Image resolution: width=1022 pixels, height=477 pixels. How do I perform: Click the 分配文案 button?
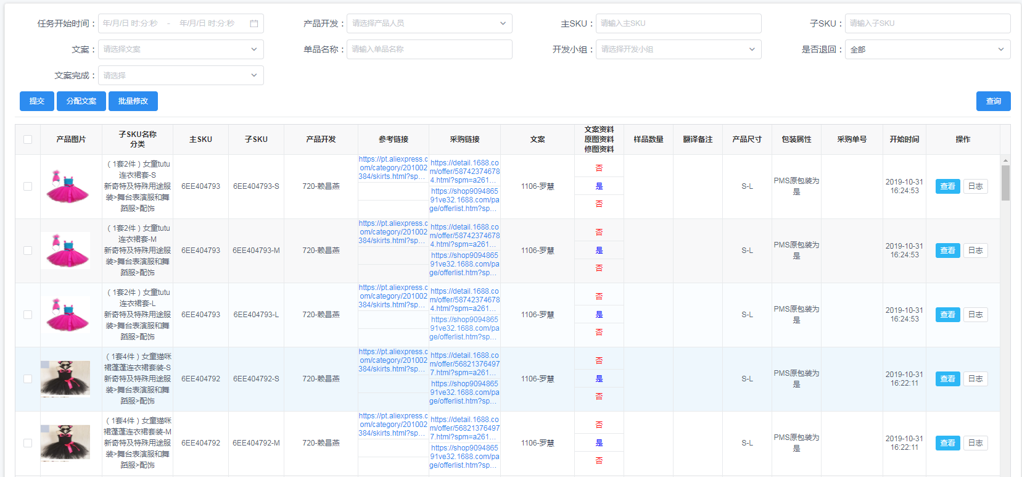tap(81, 101)
